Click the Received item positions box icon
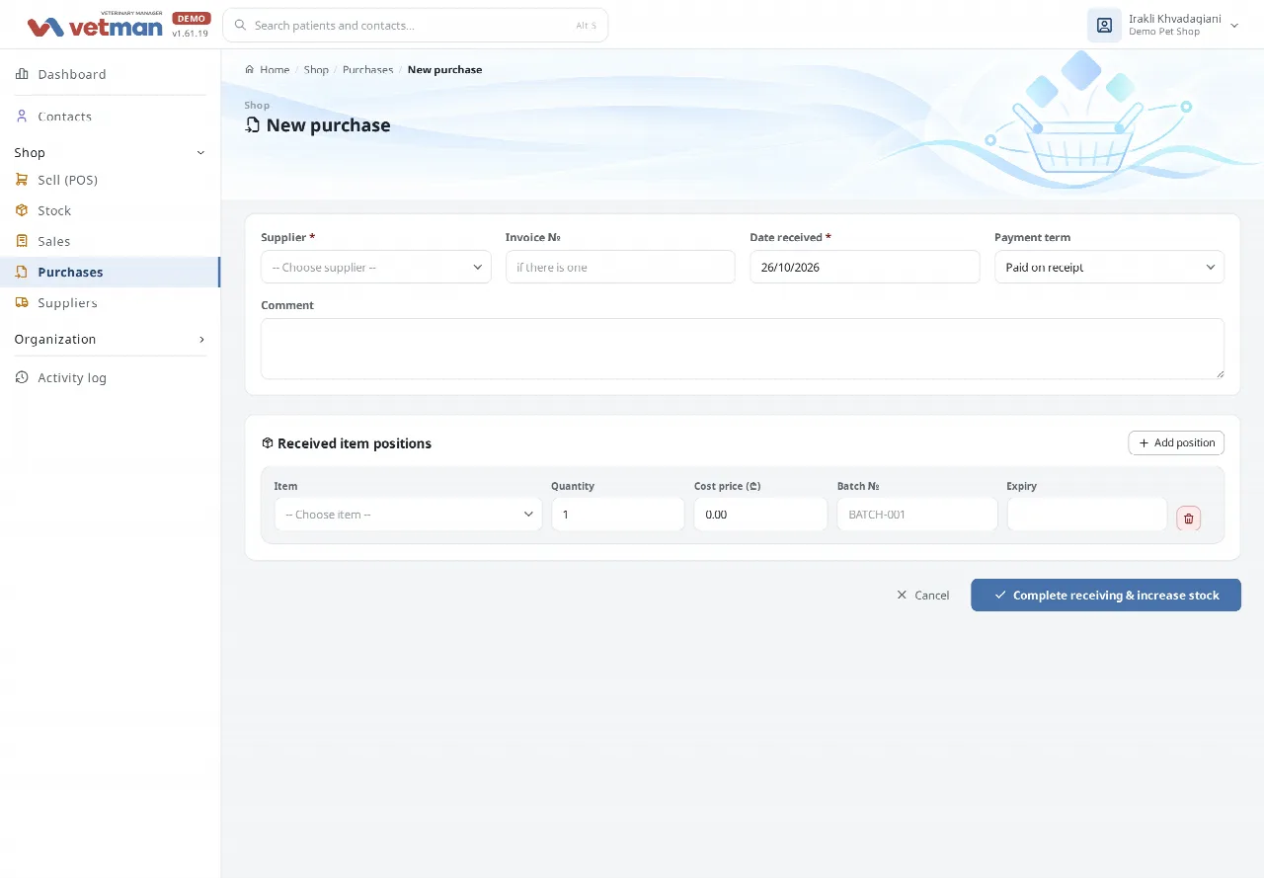This screenshot has width=1264, height=878. click(x=267, y=443)
